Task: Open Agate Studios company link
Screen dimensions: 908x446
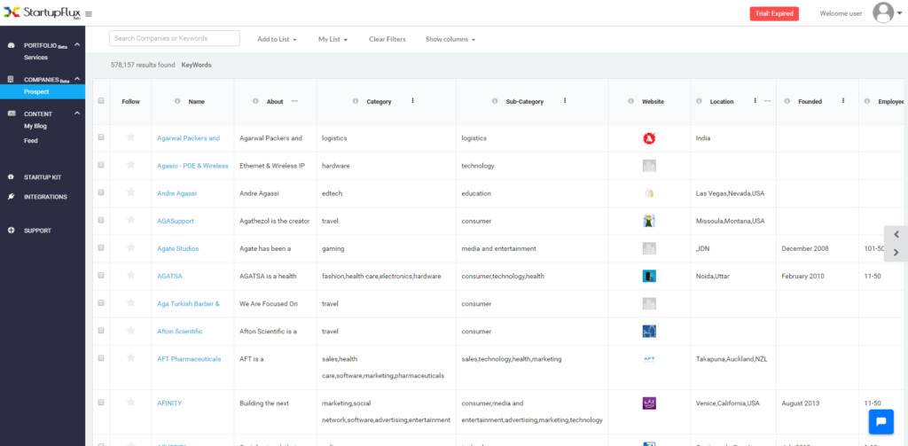Action: click(177, 248)
